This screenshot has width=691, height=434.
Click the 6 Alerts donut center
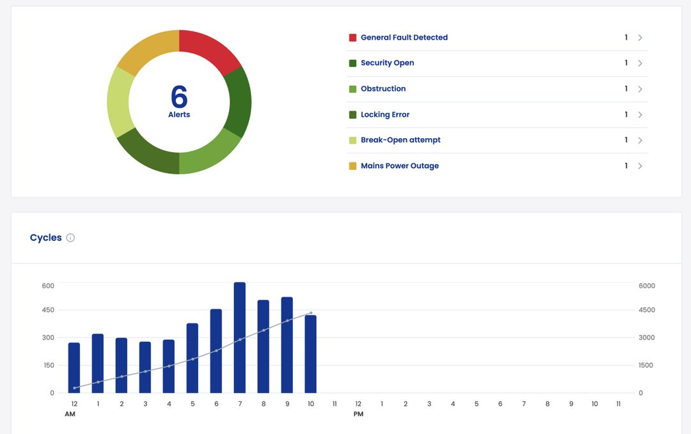pos(179,101)
